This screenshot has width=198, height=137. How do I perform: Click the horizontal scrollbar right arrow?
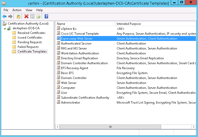[194, 127]
